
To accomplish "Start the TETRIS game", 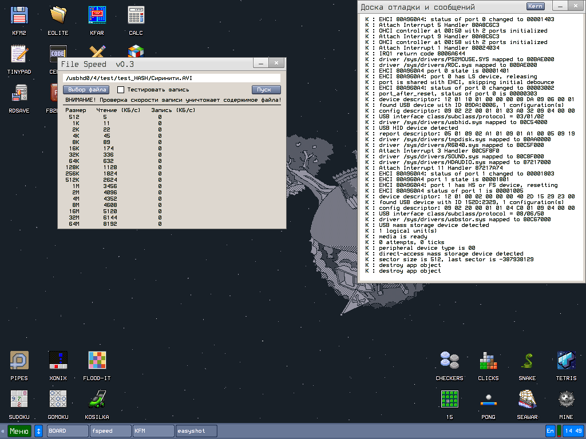I will click(566, 360).
